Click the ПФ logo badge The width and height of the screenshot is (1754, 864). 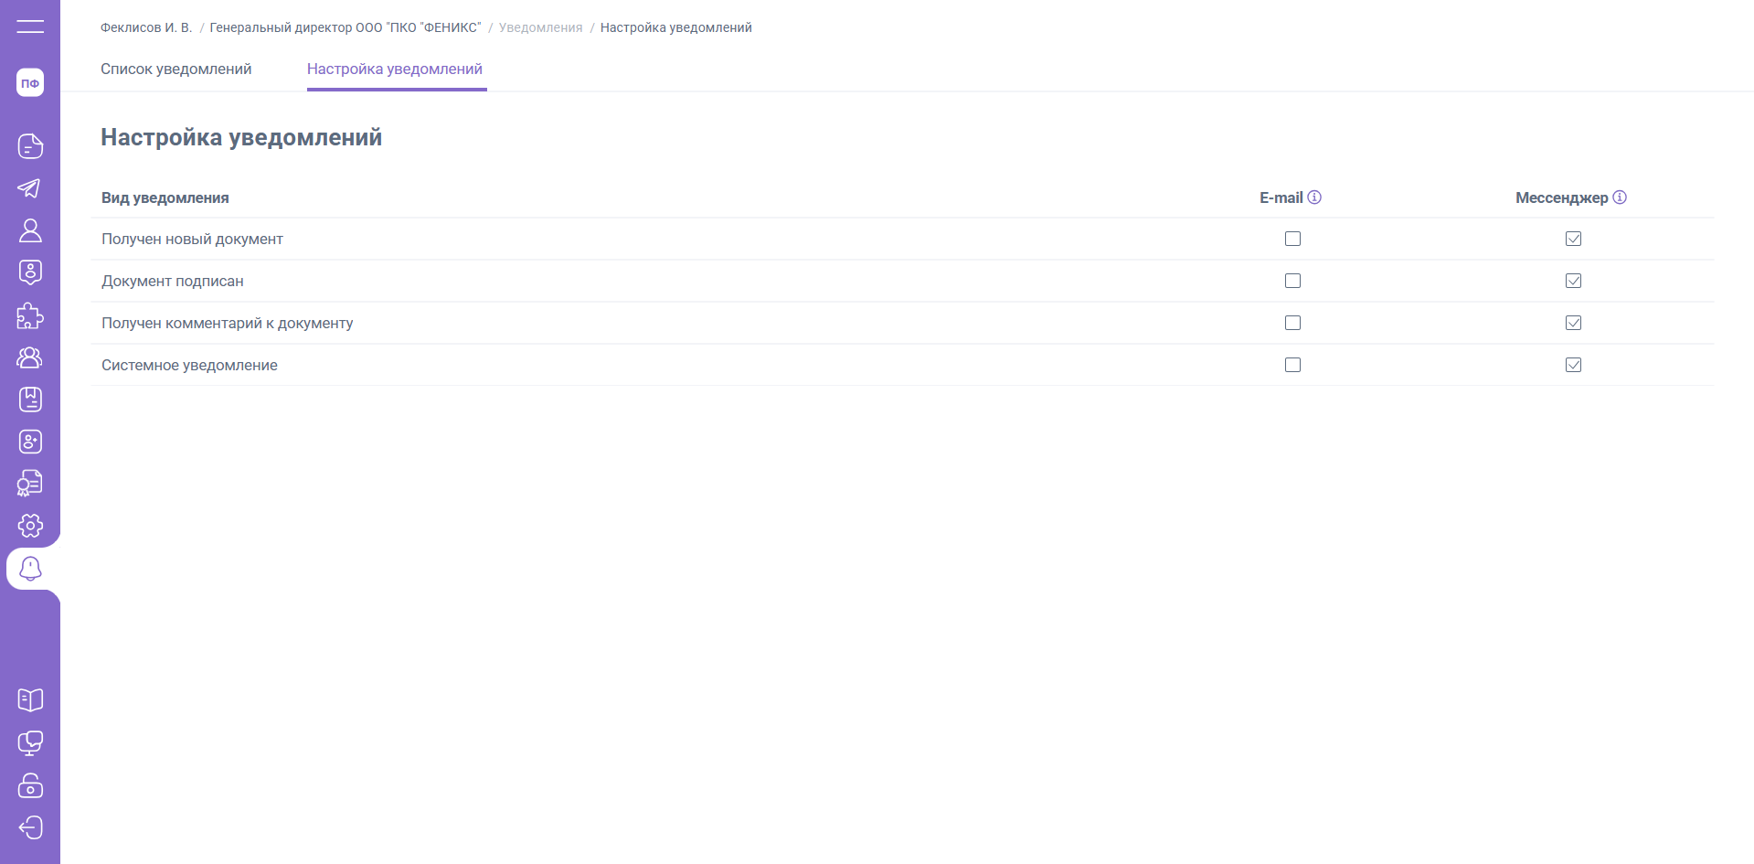(30, 83)
